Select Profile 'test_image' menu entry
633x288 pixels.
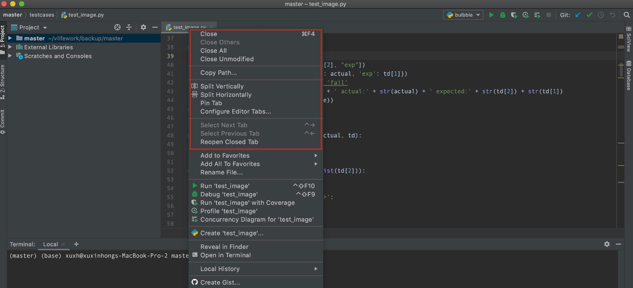click(256, 211)
